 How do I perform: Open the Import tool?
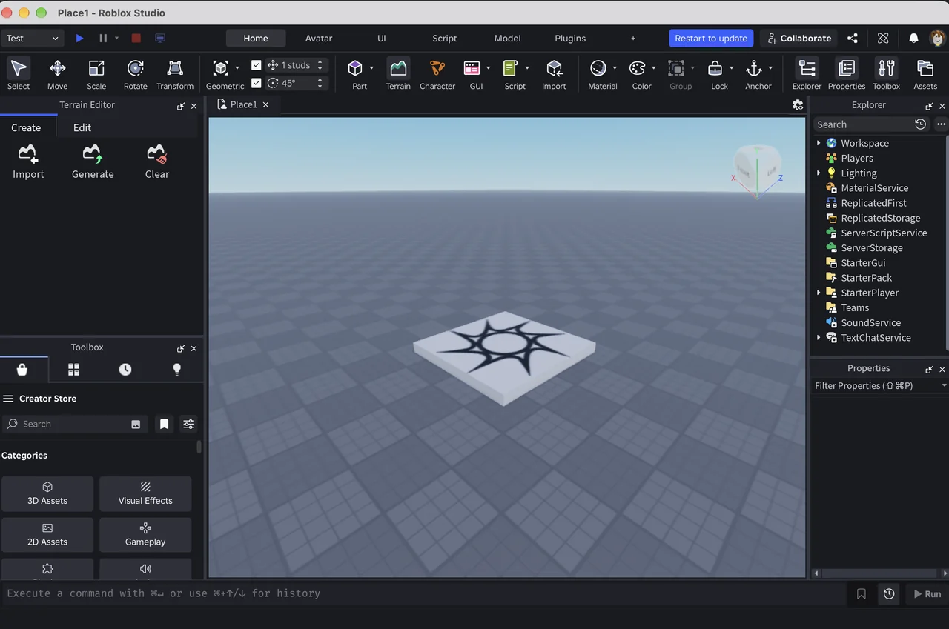click(x=554, y=74)
